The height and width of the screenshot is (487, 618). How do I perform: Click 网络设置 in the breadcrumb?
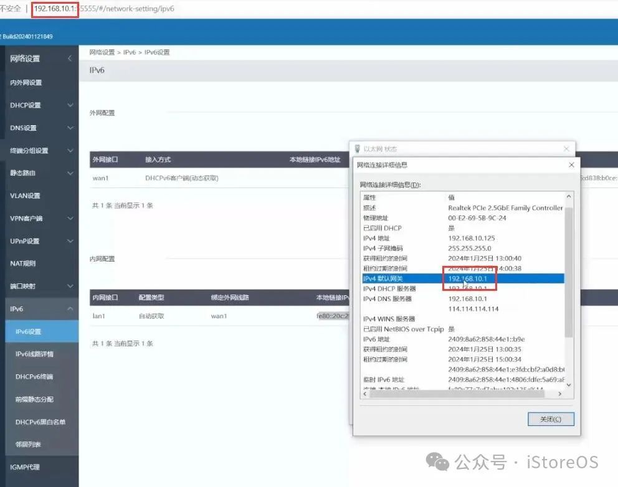click(102, 52)
